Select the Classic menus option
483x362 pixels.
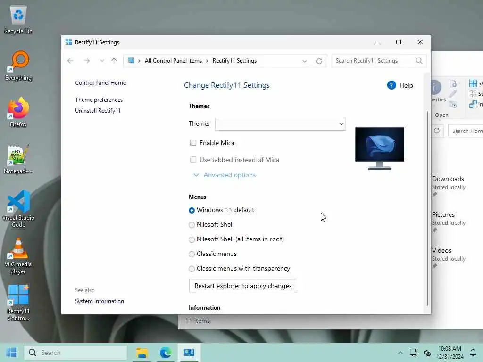coord(192,254)
